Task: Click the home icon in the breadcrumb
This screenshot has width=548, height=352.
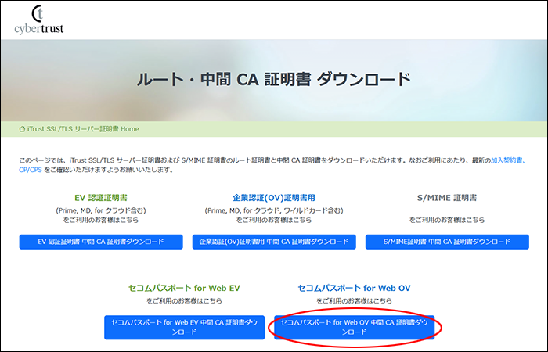Action: click(23, 129)
